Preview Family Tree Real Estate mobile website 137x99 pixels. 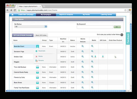(x=83, y=88)
